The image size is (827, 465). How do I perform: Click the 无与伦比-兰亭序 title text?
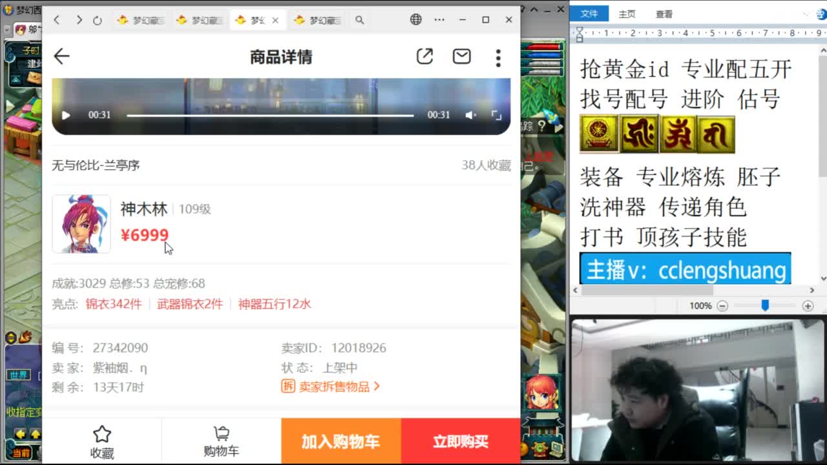[x=96, y=165]
